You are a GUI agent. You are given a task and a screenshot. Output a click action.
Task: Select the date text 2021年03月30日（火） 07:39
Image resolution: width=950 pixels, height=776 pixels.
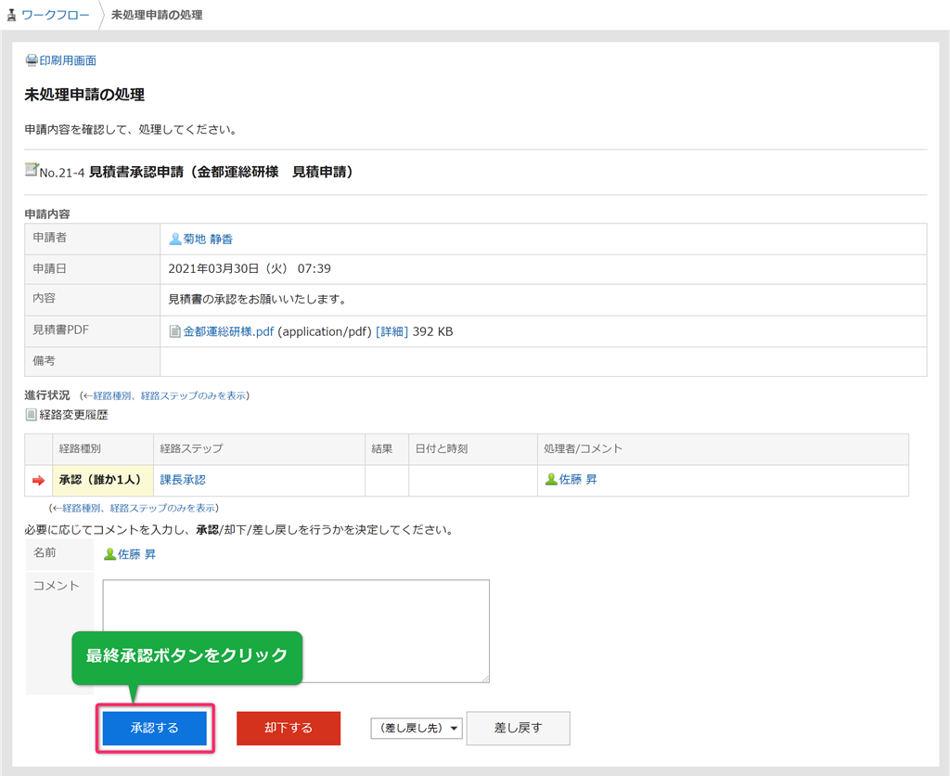(250, 268)
